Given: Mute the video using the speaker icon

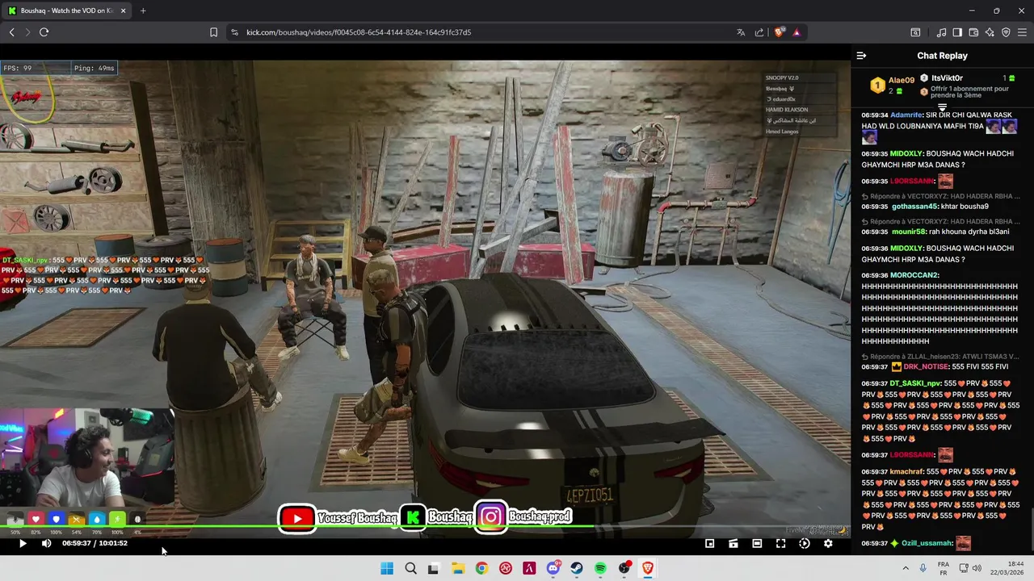Looking at the screenshot, I should (x=46, y=544).
